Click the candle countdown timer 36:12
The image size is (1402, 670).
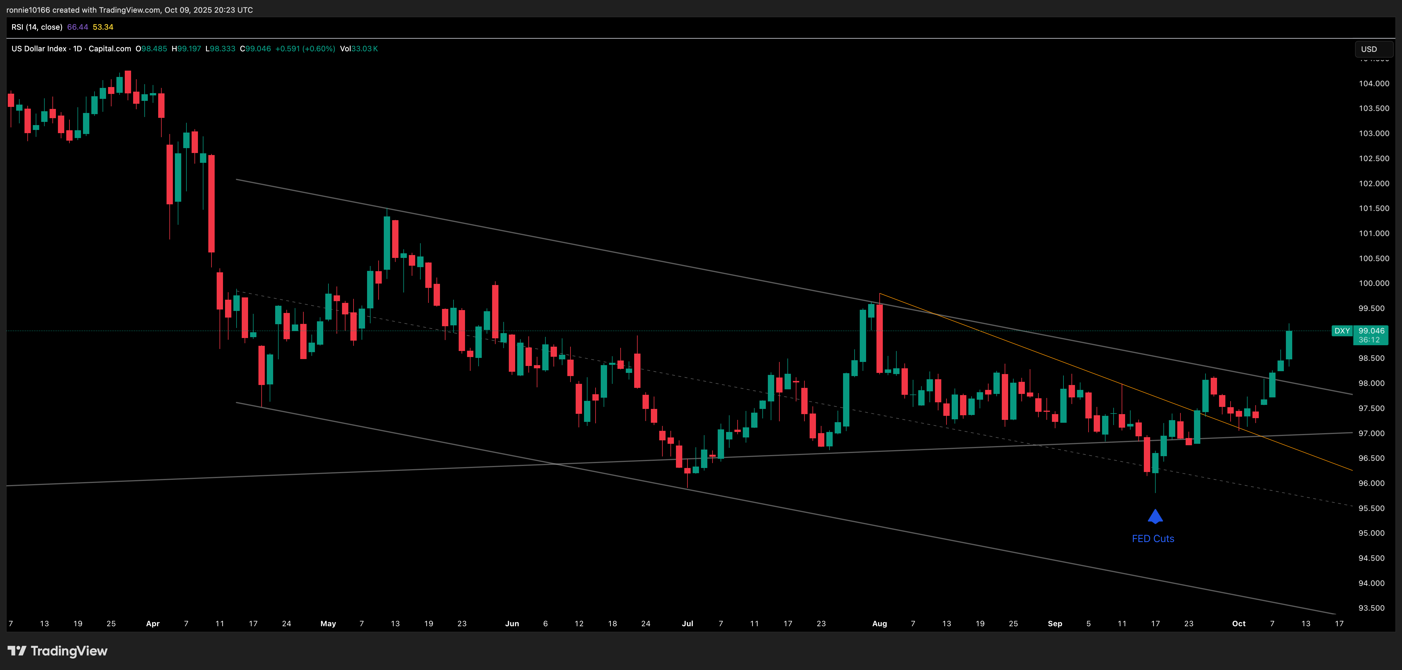click(1369, 340)
